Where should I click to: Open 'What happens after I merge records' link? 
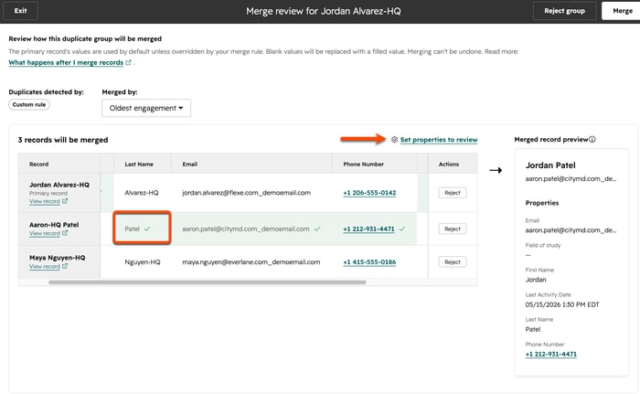(x=66, y=62)
